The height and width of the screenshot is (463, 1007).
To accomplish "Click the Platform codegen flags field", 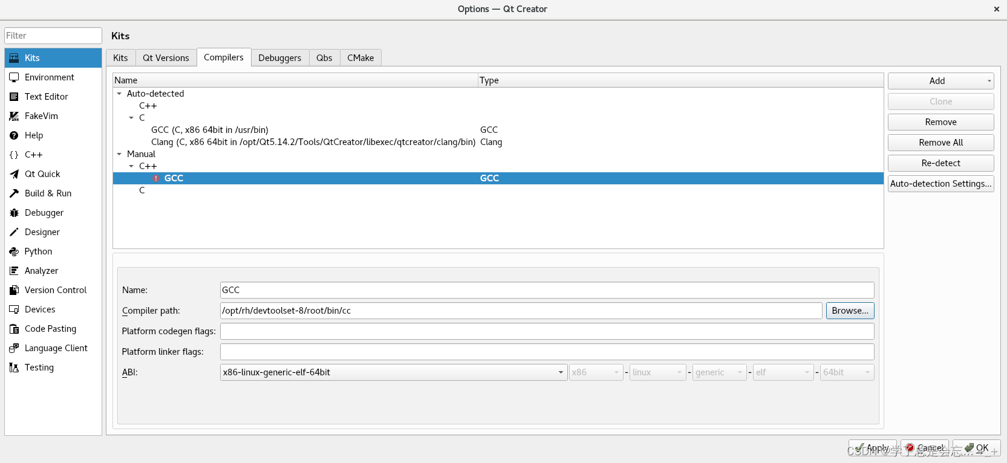I will (547, 331).
